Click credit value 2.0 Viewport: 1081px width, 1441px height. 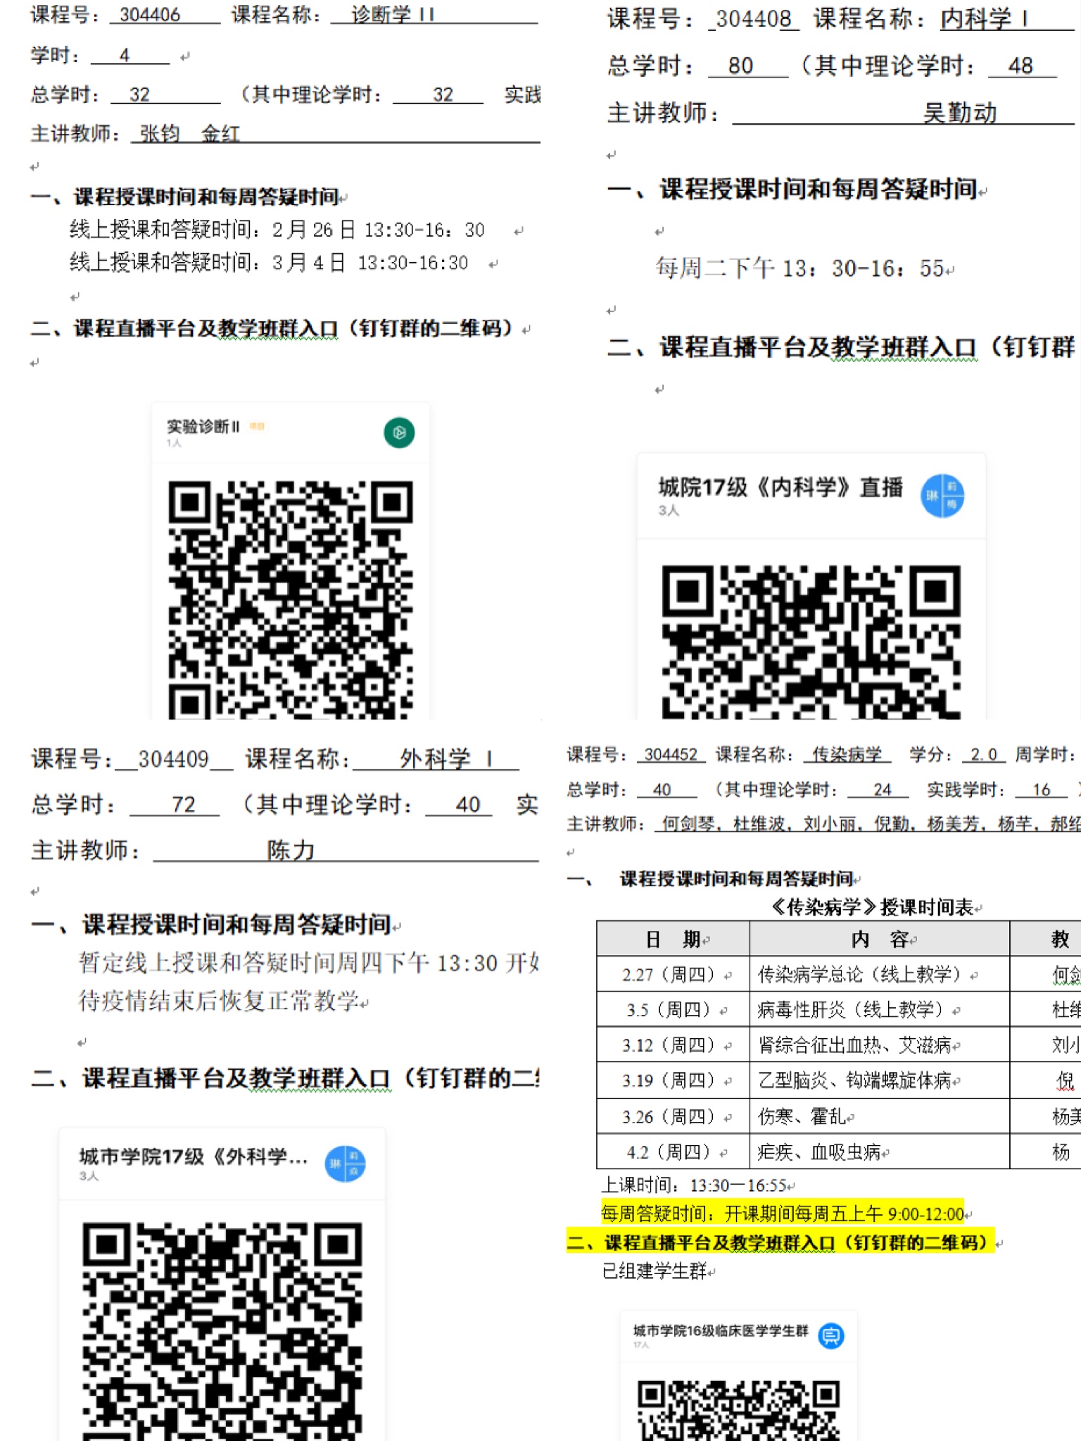(984, 754)
